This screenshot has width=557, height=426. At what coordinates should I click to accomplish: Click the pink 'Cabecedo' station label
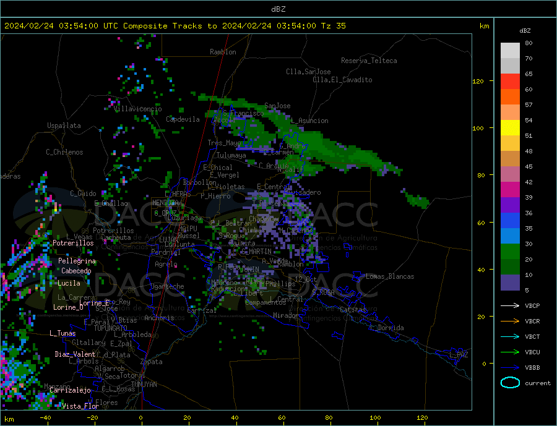click(x=76, y=271)
